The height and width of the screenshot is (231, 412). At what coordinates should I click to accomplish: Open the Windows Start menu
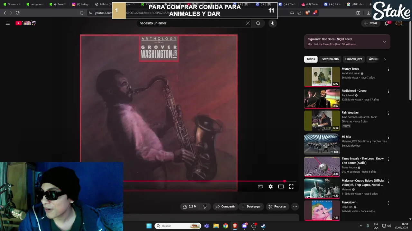[149, 226]
